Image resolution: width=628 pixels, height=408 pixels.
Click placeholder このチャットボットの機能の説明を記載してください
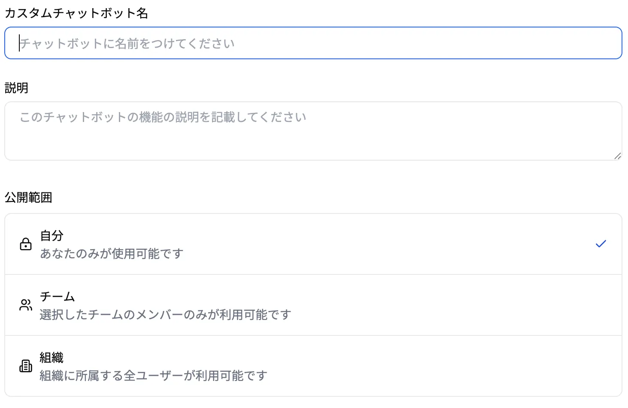tap(163, 117)
